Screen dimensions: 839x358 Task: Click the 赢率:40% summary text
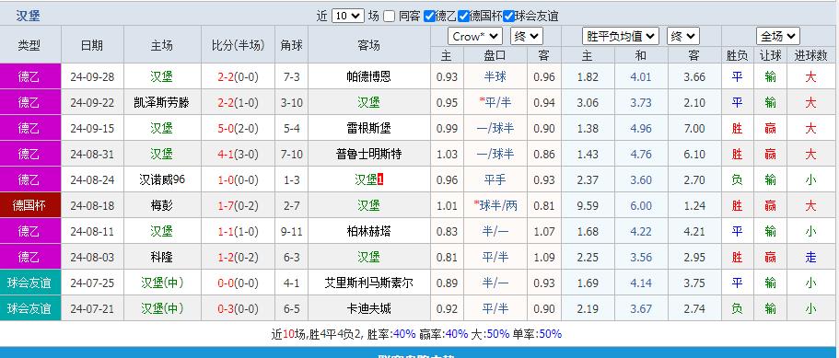[444, 334]
